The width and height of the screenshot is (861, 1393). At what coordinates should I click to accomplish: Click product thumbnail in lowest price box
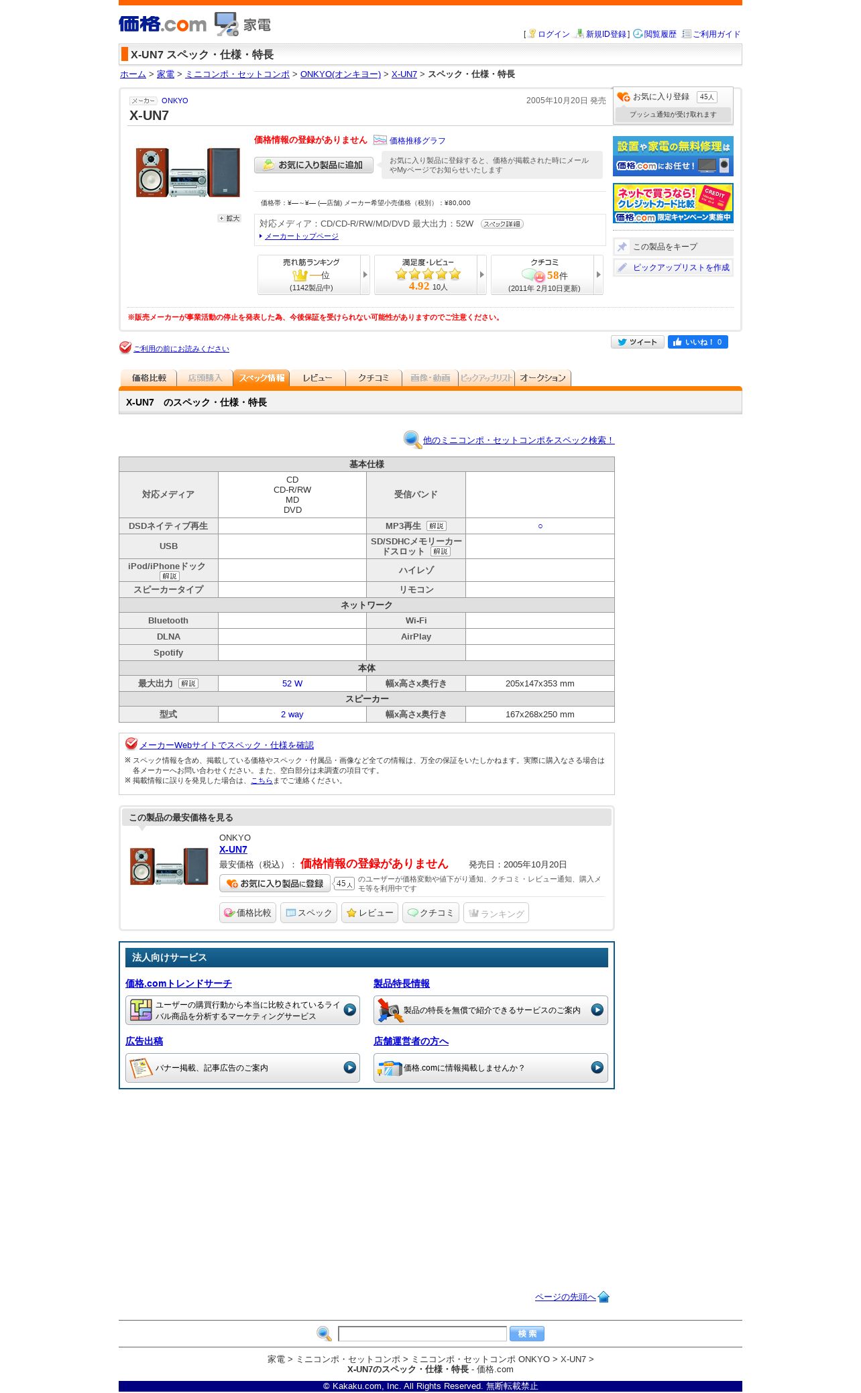pos(169,866)
